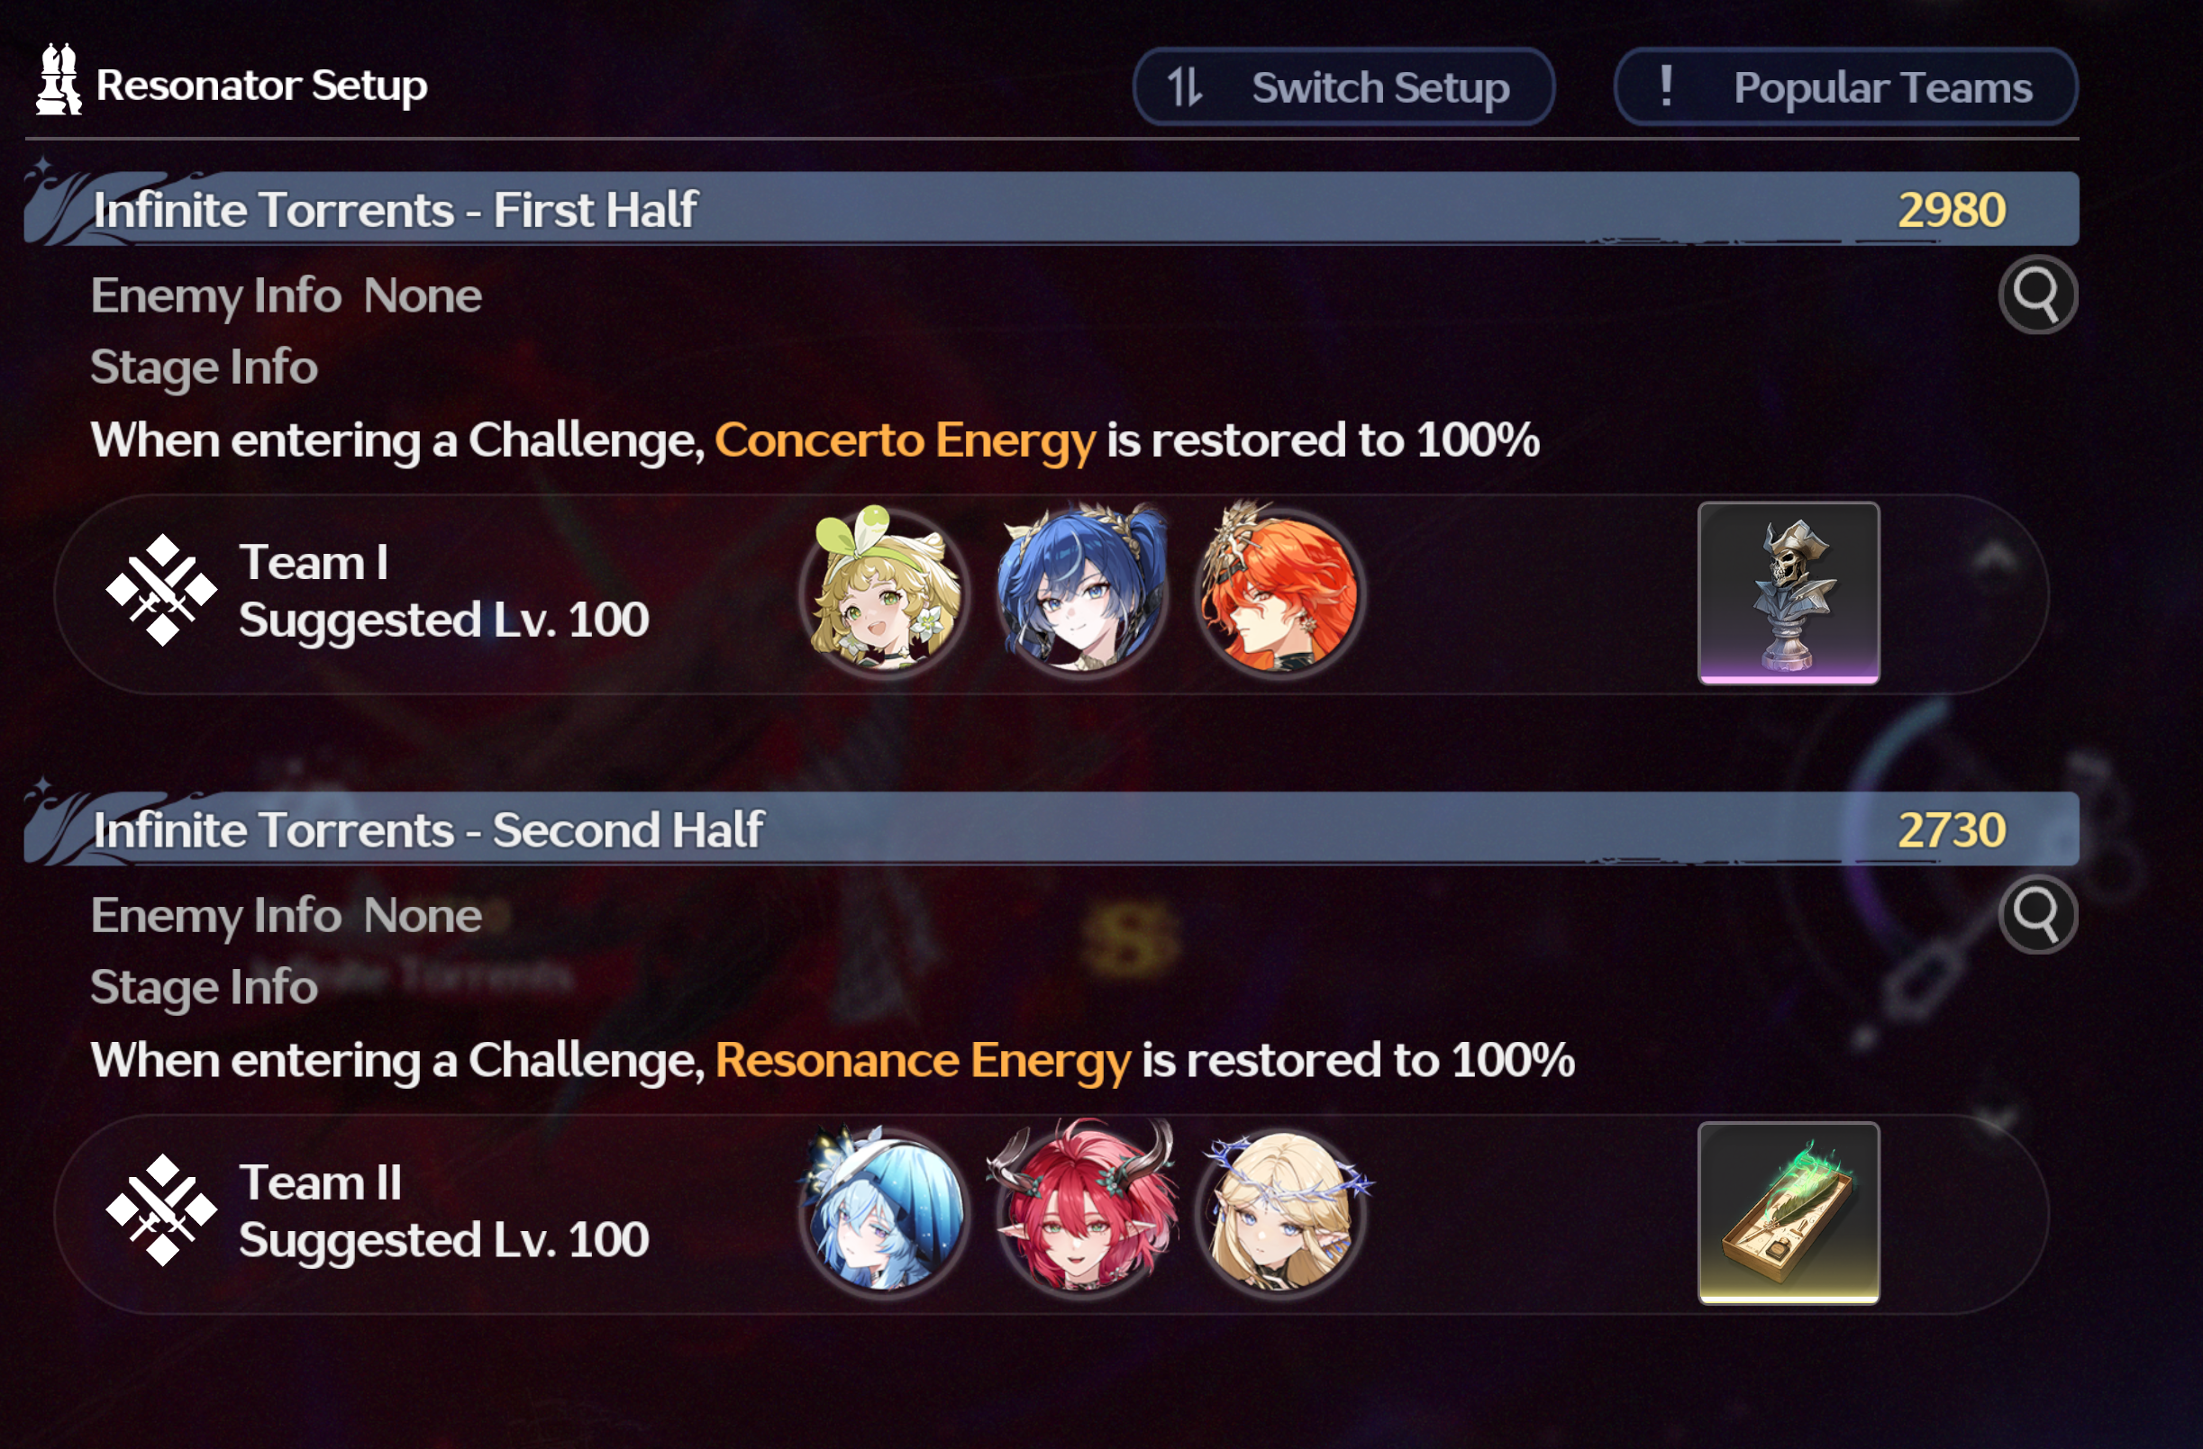Click the First Half score 2980
This screenshot has width=2203, height=1449.
tap(1952, 209)
